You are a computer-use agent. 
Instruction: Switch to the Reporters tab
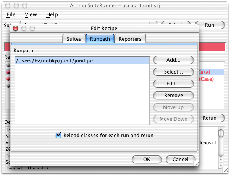(130, 39)
